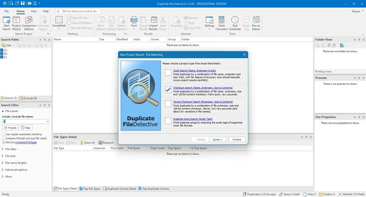
Task: Open the Theme dropdown
Action: point(358,11)
